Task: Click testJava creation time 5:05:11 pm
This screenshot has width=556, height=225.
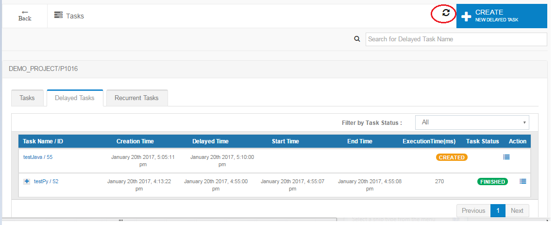Action: point(143,161)
